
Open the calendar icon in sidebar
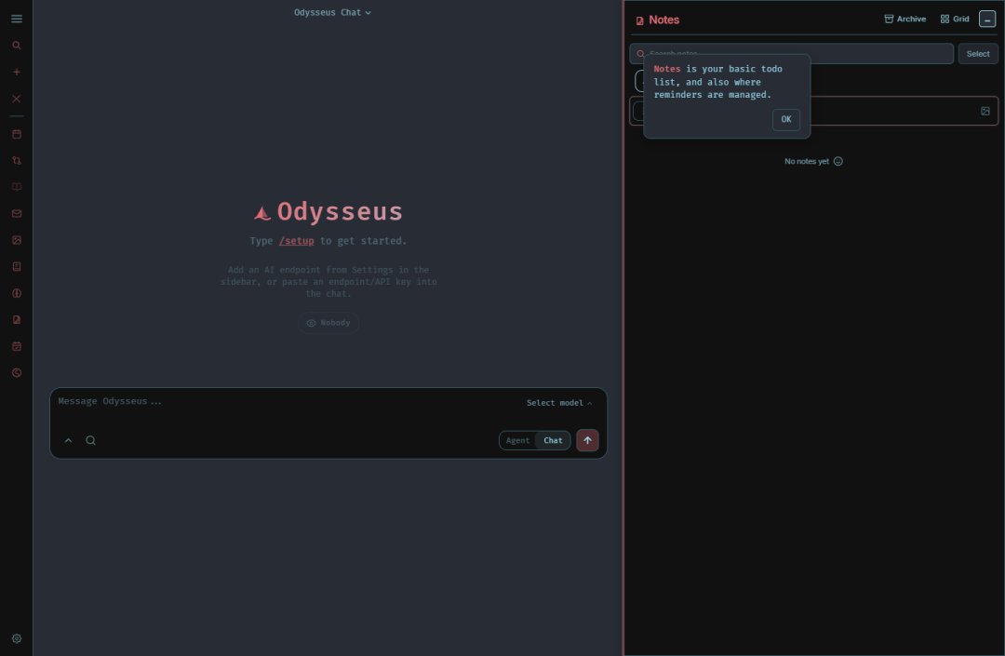tap(17, 134)
